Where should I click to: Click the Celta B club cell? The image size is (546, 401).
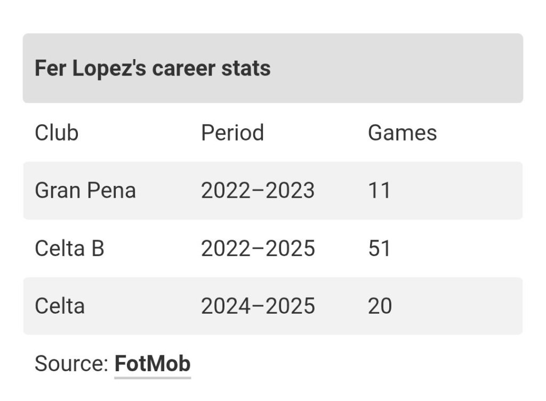[69, 248]
